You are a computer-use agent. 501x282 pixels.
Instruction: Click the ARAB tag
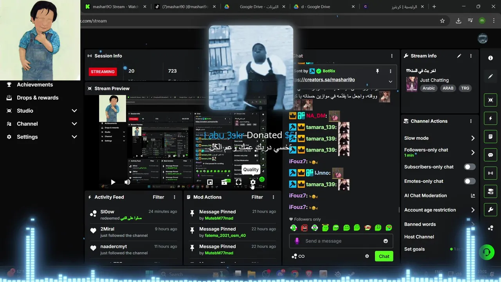pyautogui.click(x=448, y=88)
